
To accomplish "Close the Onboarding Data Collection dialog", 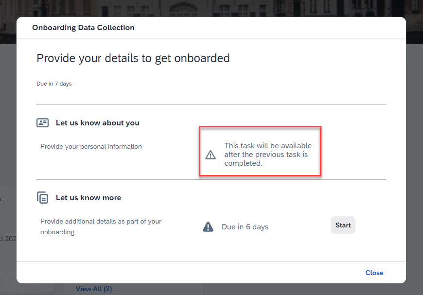I will pyautogui.click(x=374, y=273).
